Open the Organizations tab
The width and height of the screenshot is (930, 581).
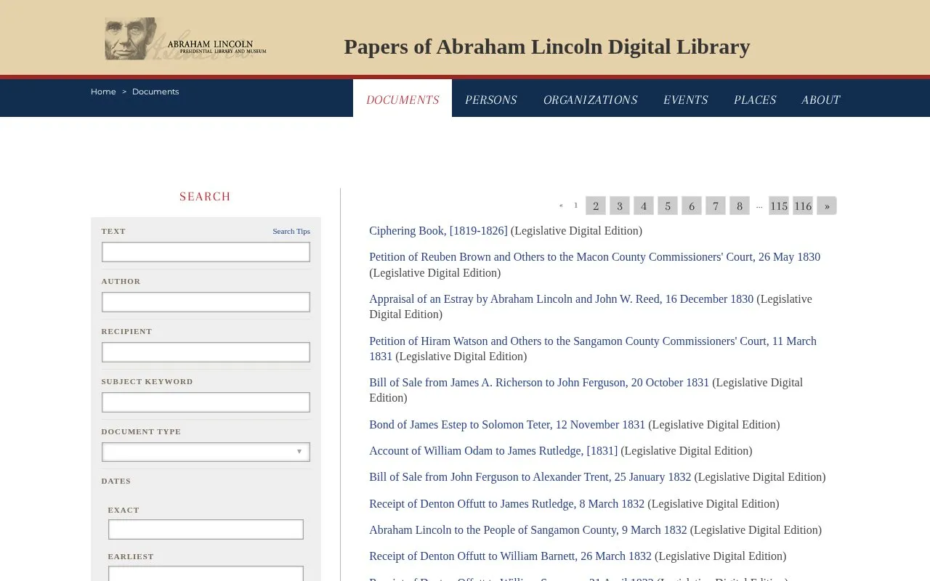tap(590, 99)
